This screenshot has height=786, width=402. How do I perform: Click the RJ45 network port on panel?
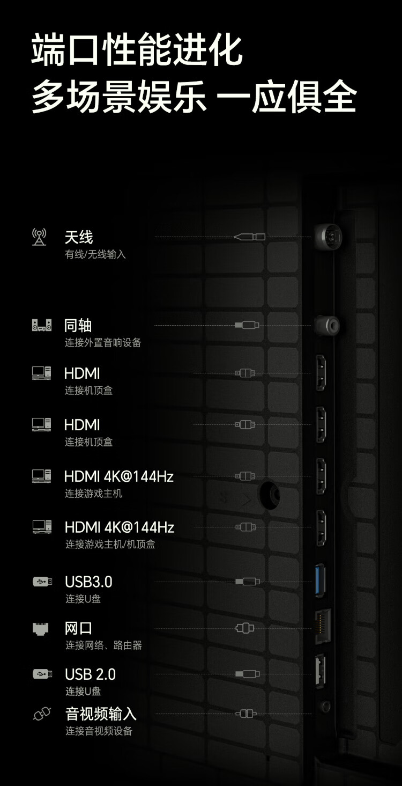[x=323, y=627]
